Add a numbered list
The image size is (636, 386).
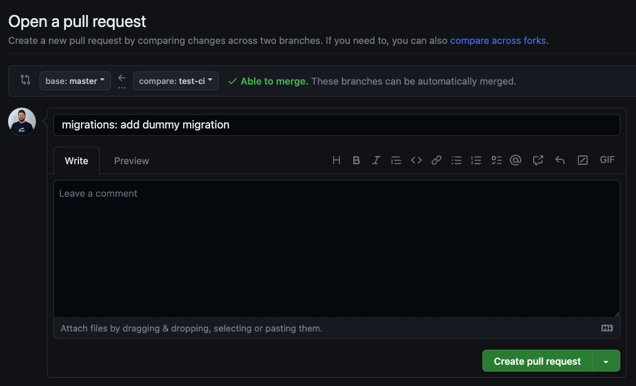pos(476,160)
